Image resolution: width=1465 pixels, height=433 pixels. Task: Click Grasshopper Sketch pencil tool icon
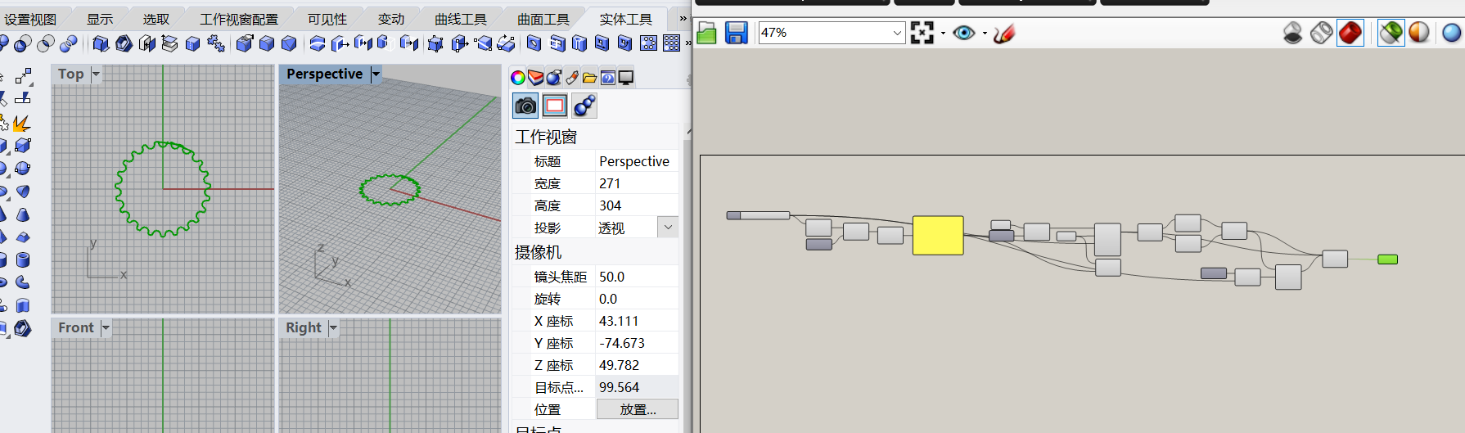(1004, 33)
